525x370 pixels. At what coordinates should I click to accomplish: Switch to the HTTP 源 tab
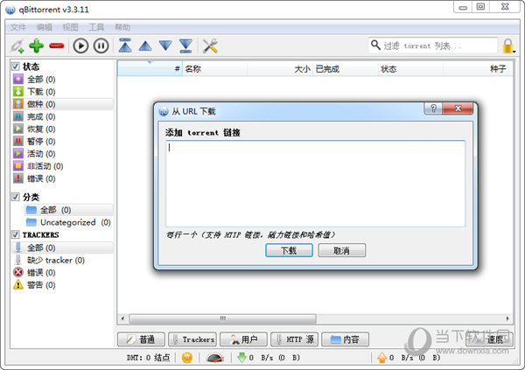(x=294, y=339)
